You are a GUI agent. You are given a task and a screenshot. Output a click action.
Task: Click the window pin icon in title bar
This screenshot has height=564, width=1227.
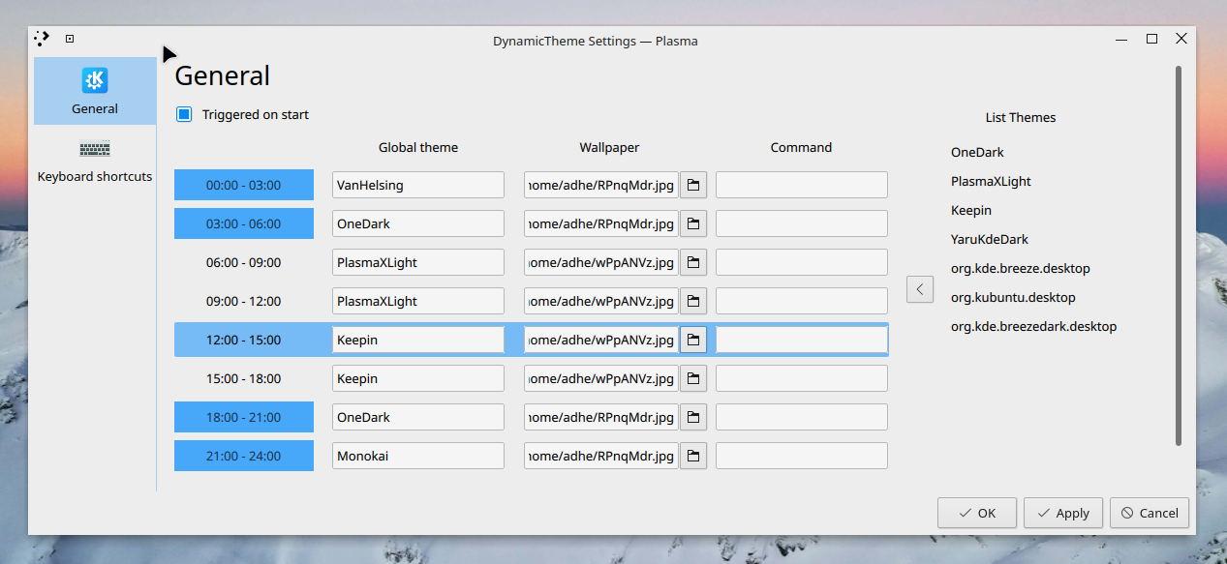coord(70,39)
